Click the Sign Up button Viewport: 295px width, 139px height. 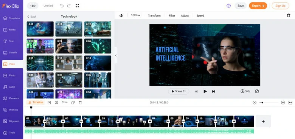281,6
